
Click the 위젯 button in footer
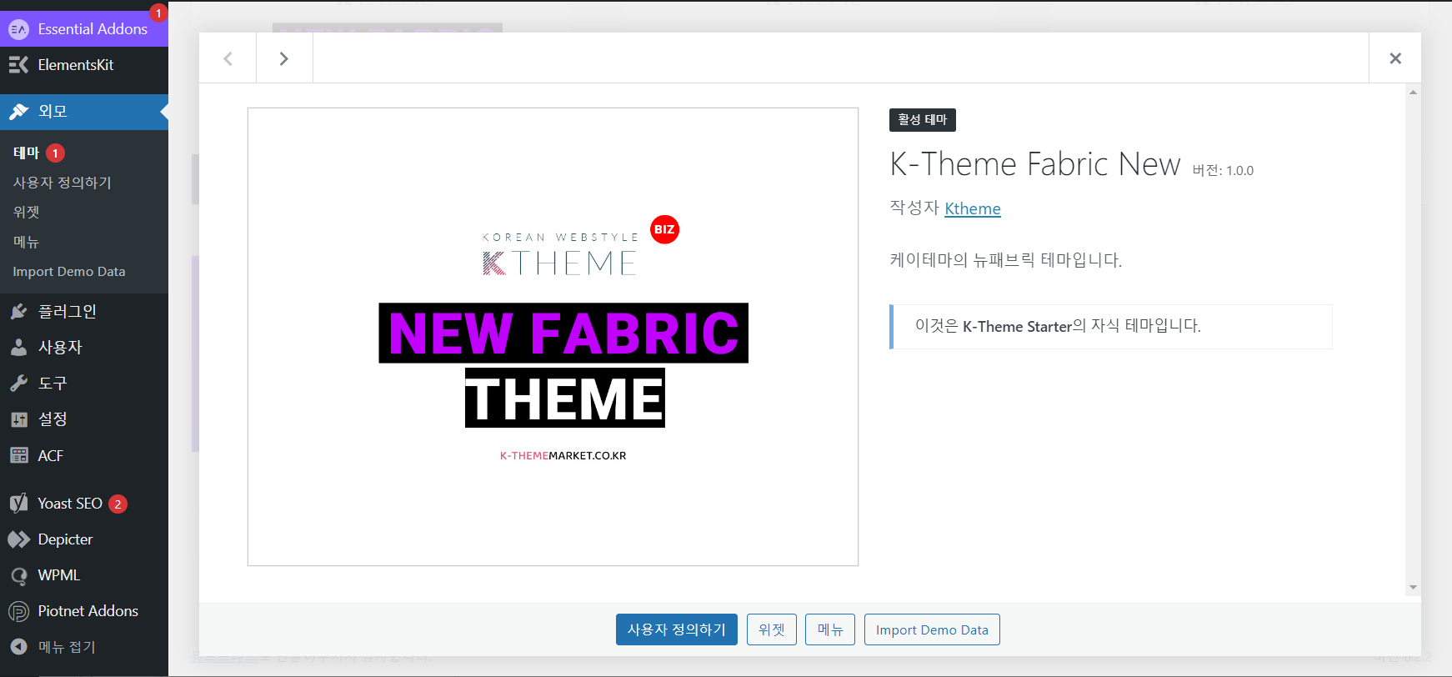(772, 629)
